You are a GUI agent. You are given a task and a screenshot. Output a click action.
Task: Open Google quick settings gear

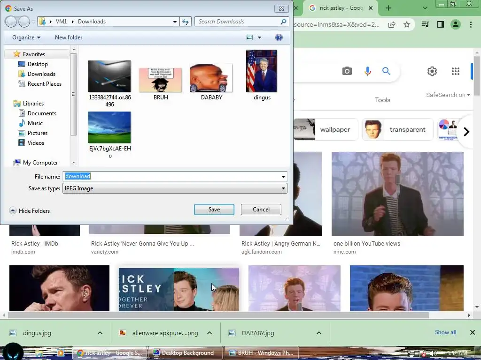432,71
